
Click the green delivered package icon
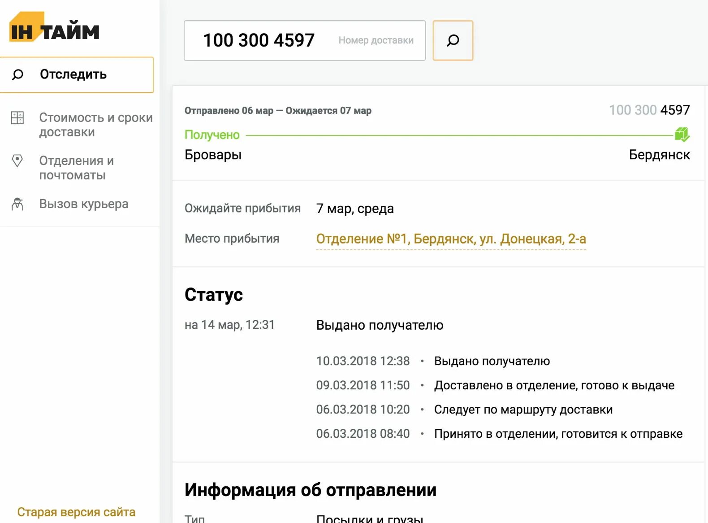[x=682, y=135]
